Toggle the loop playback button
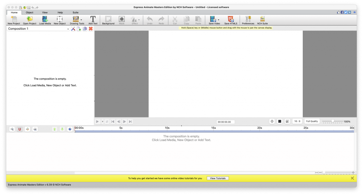 click(107, 121)
